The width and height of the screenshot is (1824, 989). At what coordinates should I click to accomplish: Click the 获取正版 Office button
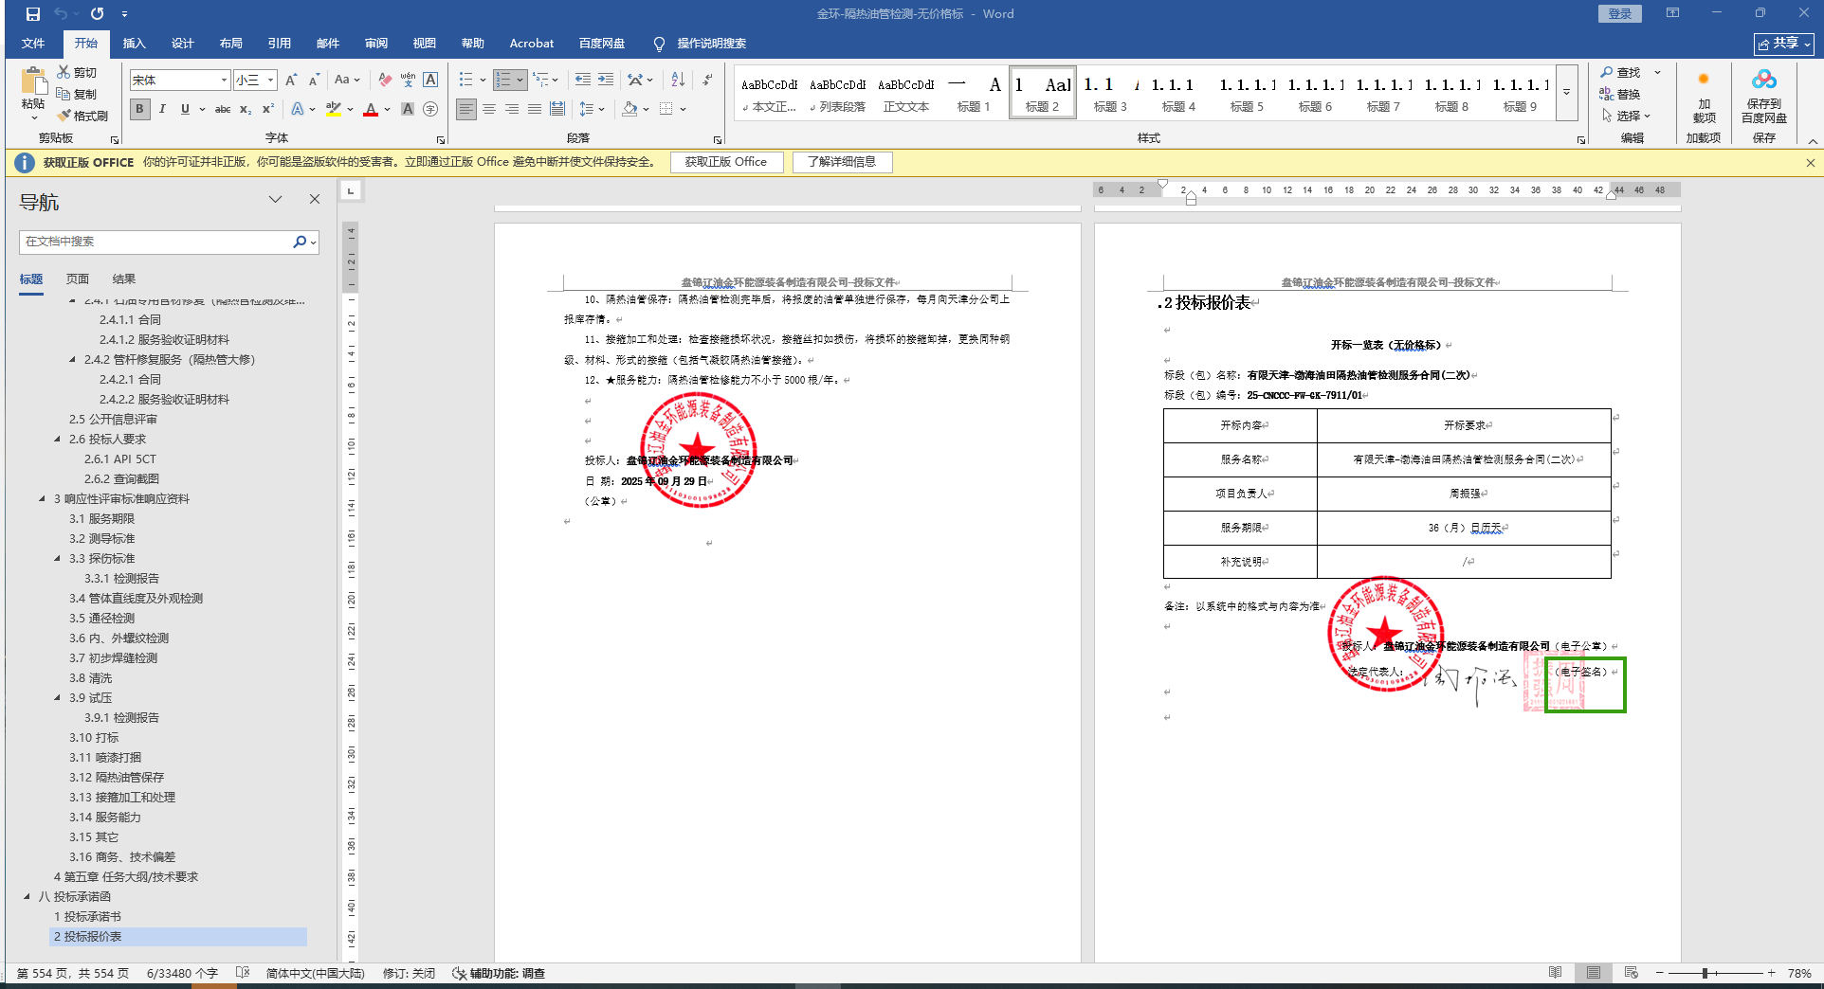click(x=726, y=162)
